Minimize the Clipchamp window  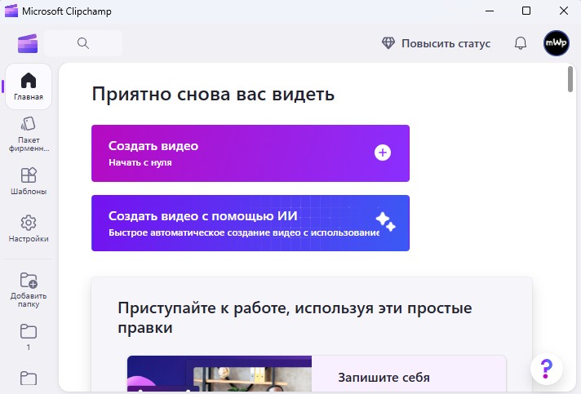(x=490, y=11)
